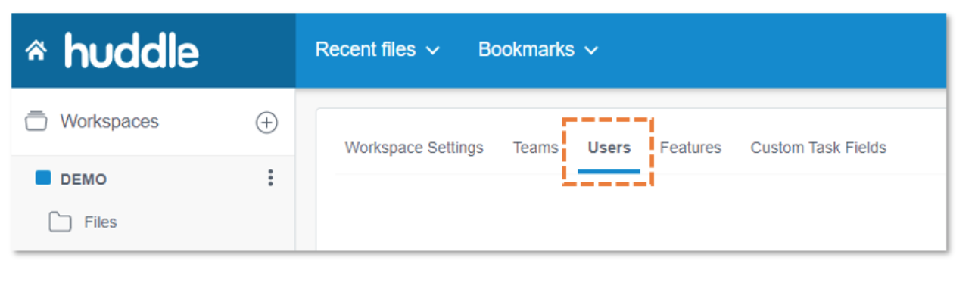The width and height of the screenshot is (975, 286).
Task: Click the Workspaces heading label
Action: tap(110, 122)
